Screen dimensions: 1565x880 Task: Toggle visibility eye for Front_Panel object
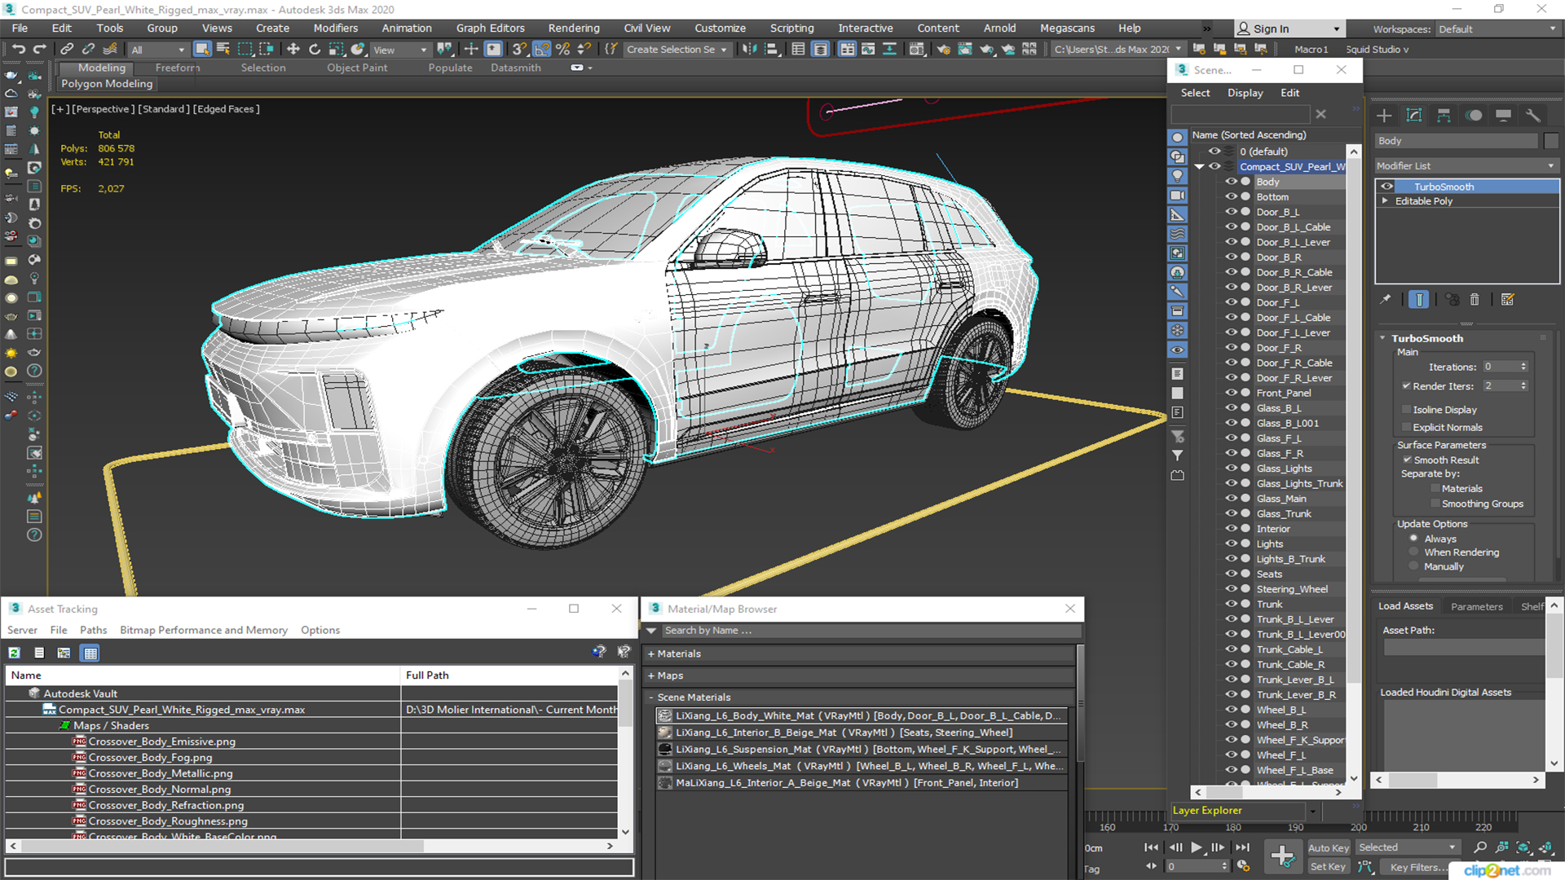(1232, 393)
